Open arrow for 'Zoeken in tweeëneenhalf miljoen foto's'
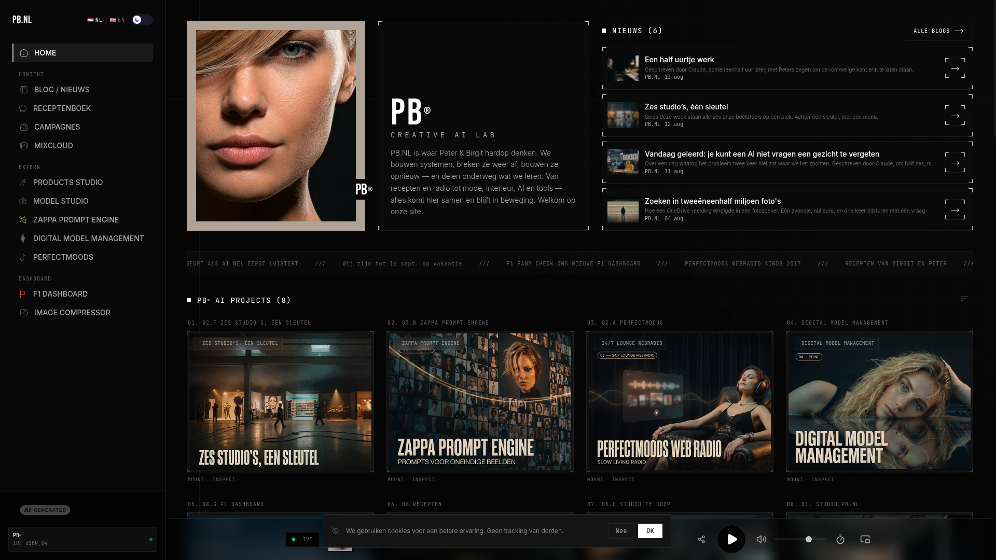This screenshot has height=560, width=996. click(955, 209)
